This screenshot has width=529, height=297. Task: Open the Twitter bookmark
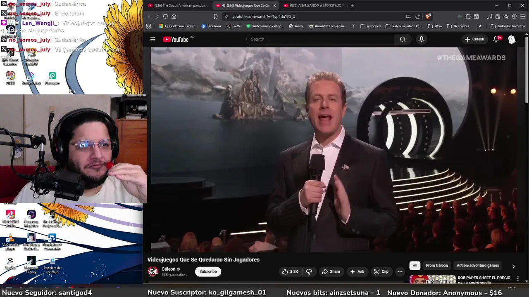coord(234,26)
